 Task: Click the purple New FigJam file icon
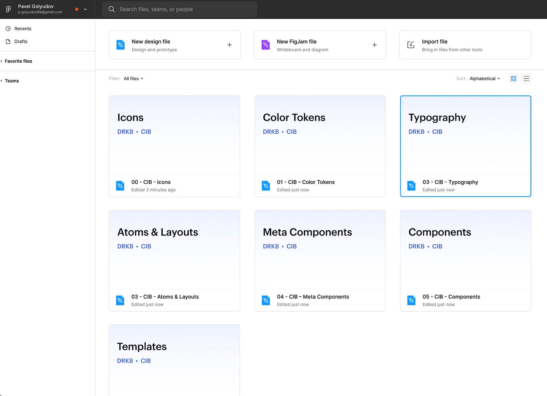pos(265,45)
